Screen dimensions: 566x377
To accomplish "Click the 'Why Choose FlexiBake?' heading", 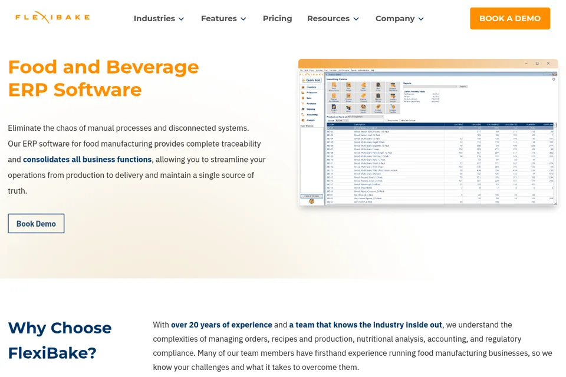I will click(60, 340).
